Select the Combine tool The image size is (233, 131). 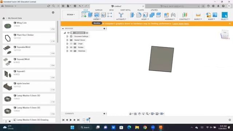point(152,15)
